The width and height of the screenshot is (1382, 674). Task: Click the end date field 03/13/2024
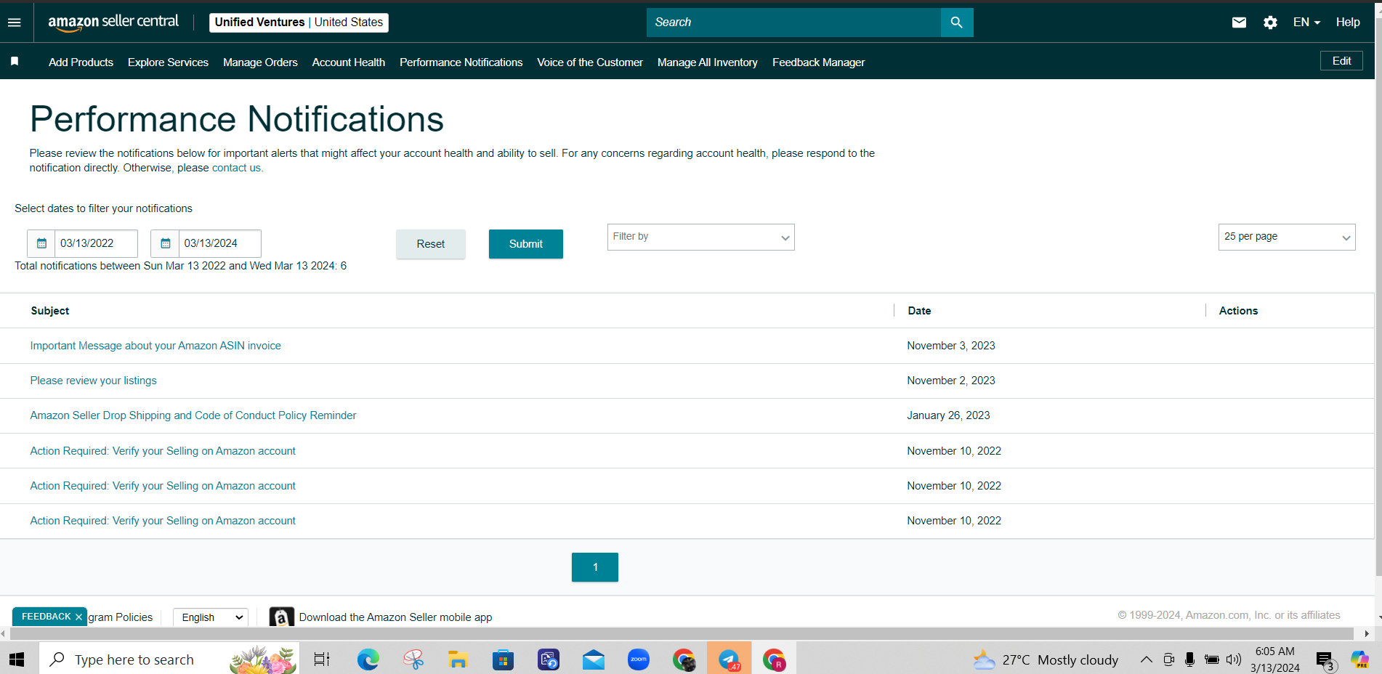point(219,243)
